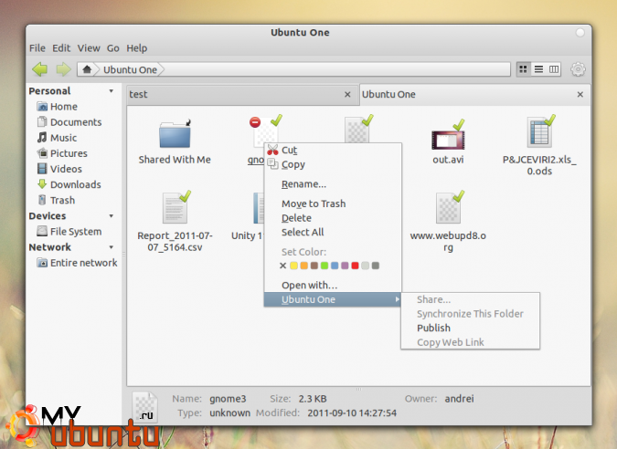Go forward with the green right arrow
The height and width of the screenshot is (449, 617).
coord(63,69)
